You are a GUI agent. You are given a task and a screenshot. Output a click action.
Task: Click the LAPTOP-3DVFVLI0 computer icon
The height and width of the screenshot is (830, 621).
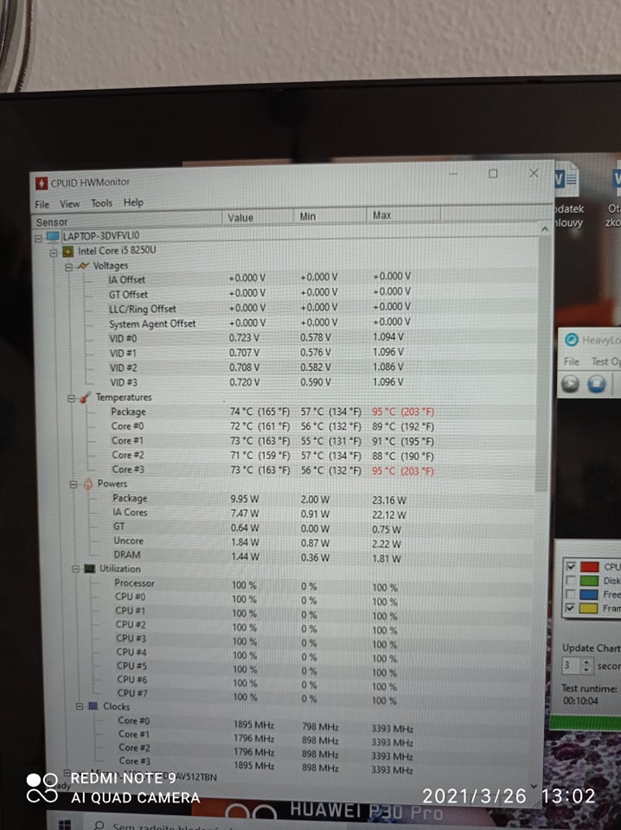point(53,236)
